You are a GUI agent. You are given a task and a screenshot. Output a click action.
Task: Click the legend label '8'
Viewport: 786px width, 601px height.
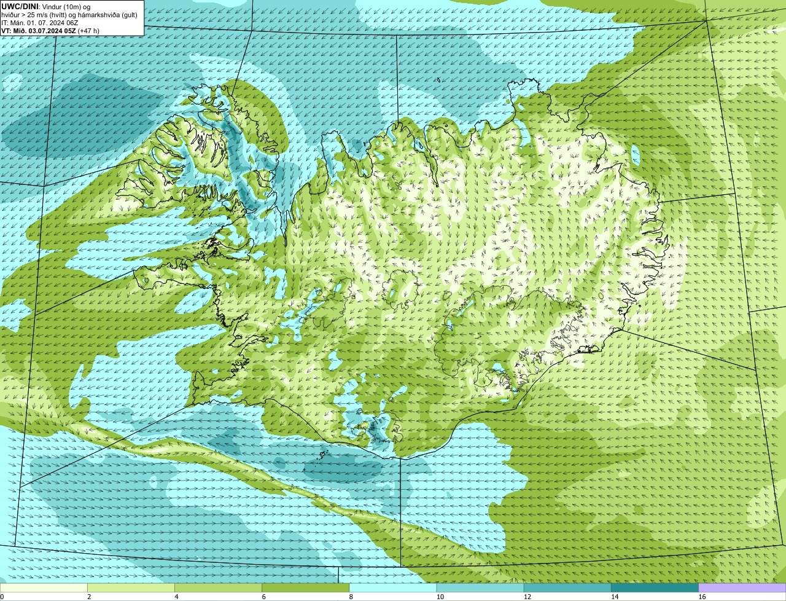351,597
